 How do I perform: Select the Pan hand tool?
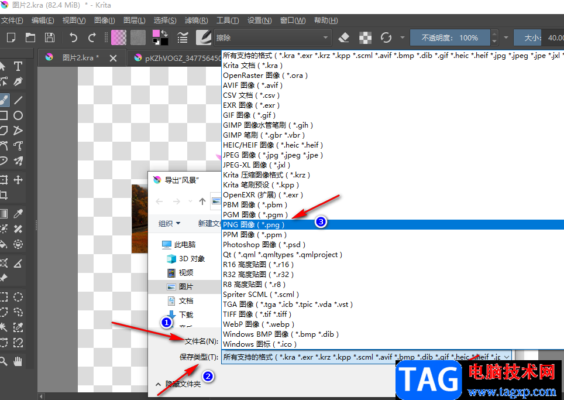(18, 361)
